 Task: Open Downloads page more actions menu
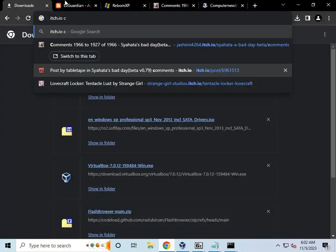tap(325, 34)
